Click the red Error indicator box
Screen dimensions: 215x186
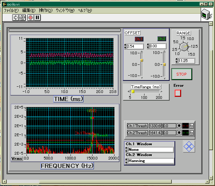(178, 93)
